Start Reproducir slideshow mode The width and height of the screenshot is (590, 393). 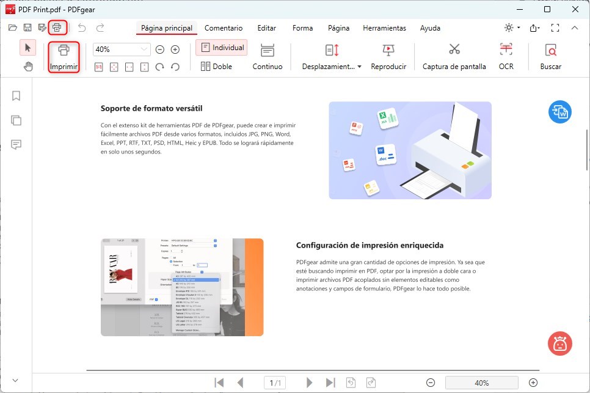pyautogui.click(x=388, y=57)
